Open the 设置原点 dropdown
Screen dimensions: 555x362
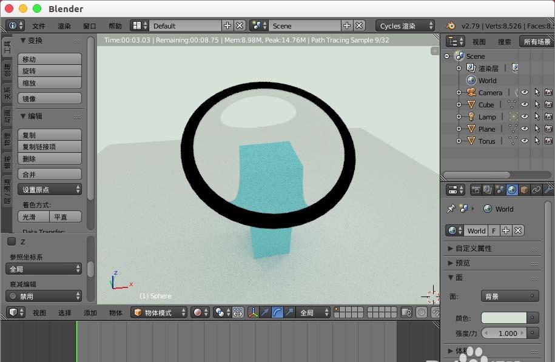coord(50,190)
